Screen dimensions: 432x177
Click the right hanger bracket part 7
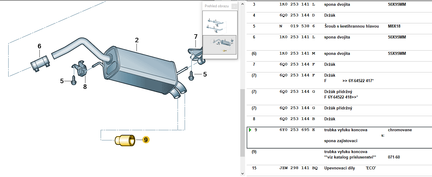pyautogui.click(x=196, y=55)
